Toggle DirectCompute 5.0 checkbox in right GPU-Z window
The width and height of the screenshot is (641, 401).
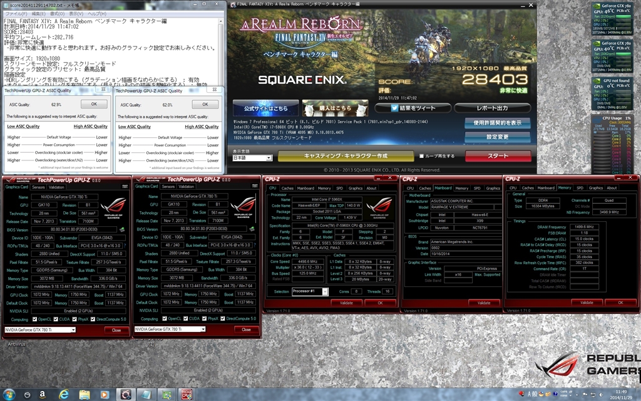point(223,318)
